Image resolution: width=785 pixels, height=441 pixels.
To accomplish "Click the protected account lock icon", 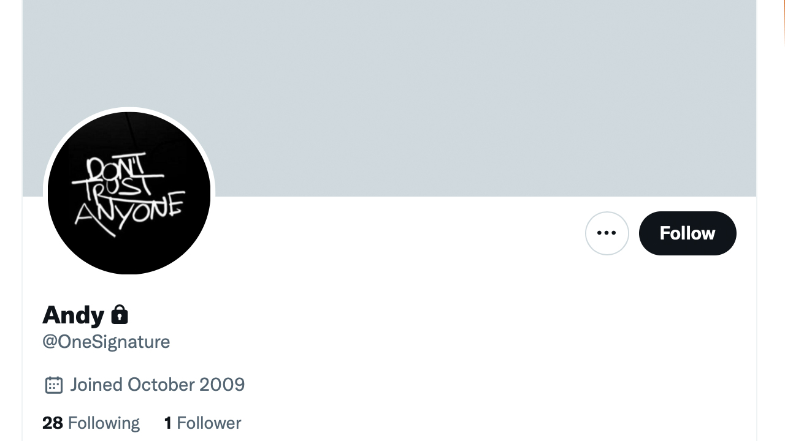I will pos(120,315).
